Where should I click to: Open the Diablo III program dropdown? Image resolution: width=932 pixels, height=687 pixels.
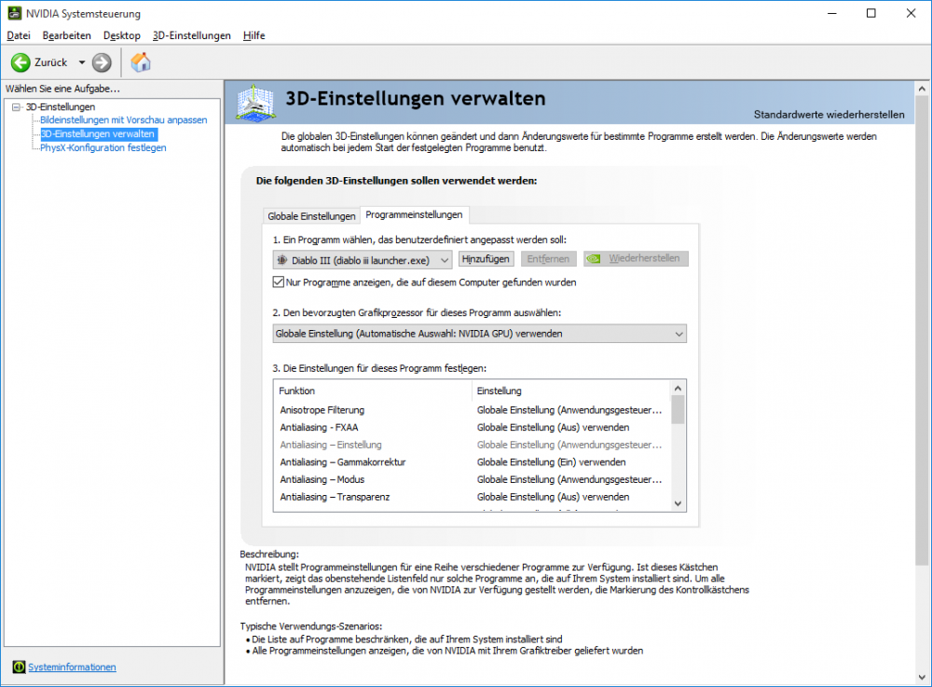pos(363,259)
